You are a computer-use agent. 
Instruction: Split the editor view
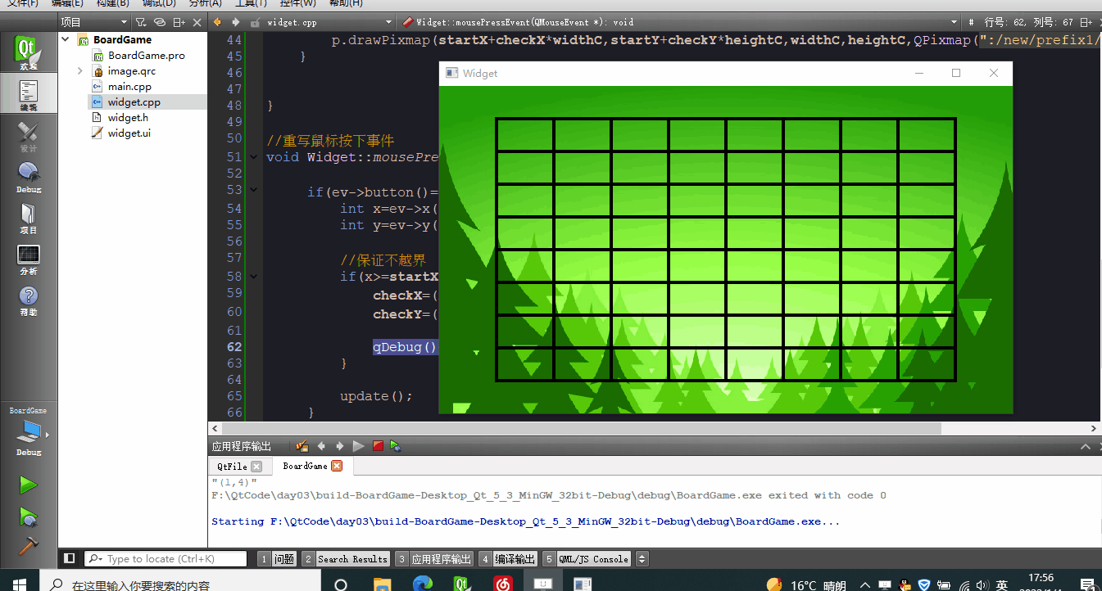1085,22
